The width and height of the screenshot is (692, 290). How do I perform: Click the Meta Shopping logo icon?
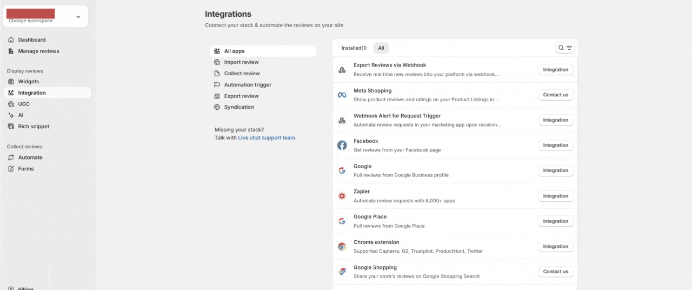pyautogui.click(x=342, y=95)
